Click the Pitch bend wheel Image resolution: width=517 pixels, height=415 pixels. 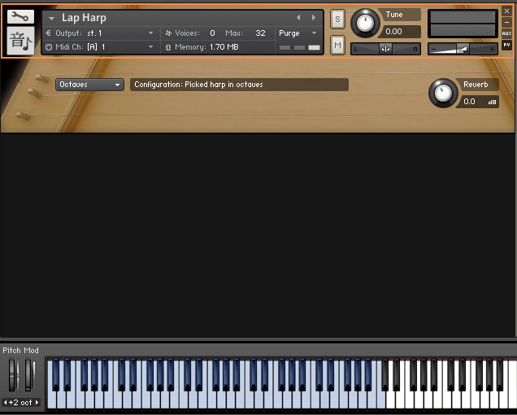click(13, 375)
